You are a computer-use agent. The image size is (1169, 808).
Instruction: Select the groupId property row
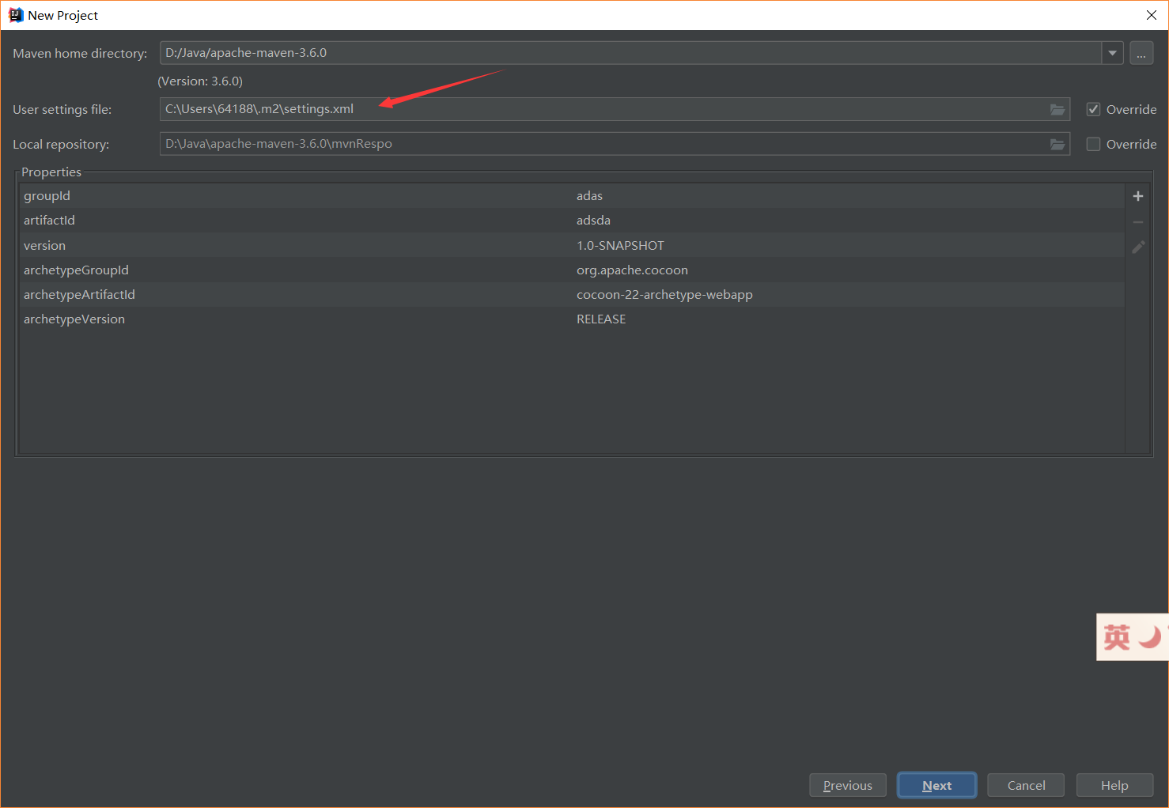572,195
